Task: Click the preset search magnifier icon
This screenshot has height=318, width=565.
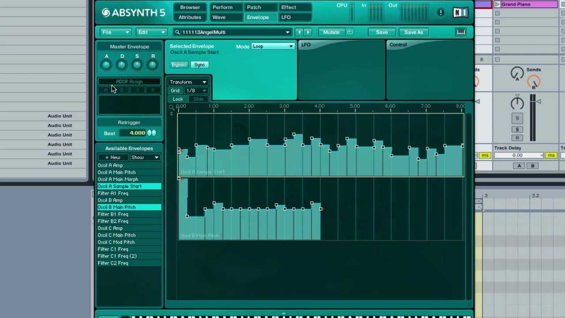Action: [x=177, y=32]
